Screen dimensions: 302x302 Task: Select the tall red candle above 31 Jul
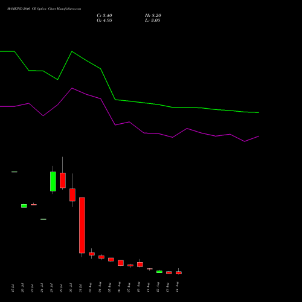tap(82, 225)
